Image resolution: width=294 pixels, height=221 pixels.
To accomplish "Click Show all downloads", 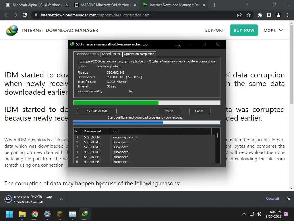I will click(272, 199).
